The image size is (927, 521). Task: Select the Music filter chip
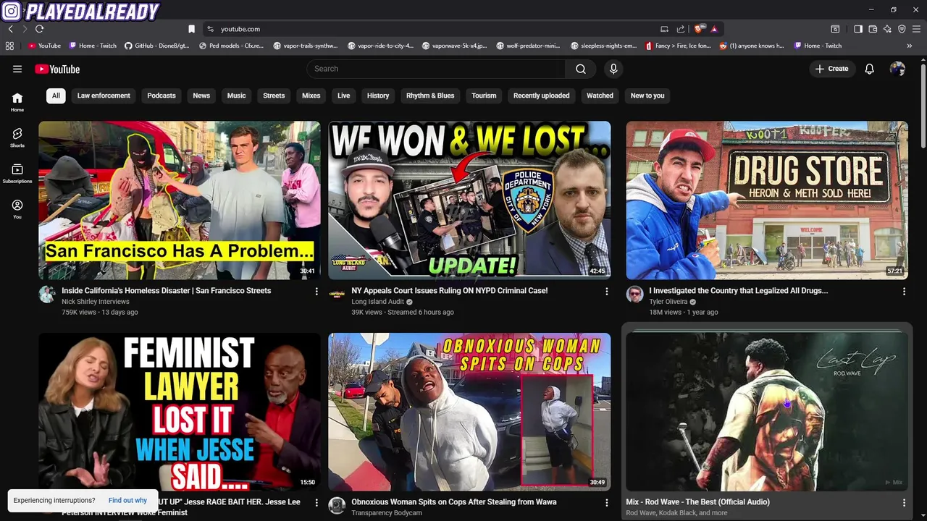click(236, 96)
